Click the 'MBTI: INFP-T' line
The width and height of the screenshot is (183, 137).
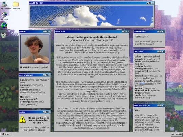coord(26,97)
